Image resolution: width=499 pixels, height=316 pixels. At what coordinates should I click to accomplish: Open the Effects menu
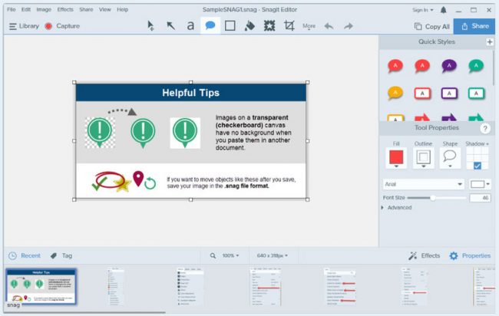tap(65, 9)
